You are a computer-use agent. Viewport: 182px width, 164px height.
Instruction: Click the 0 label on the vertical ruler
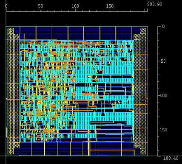pos(163,26)
